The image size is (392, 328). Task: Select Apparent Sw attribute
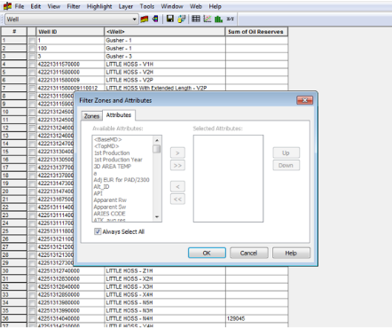click(110, 207)
